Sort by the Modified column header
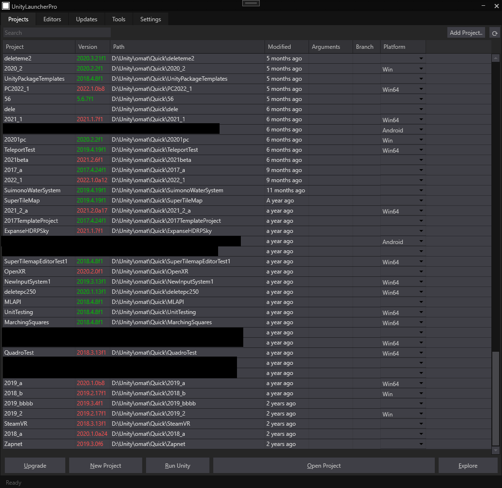The image size is (502, 488). (x=286, y=47)
